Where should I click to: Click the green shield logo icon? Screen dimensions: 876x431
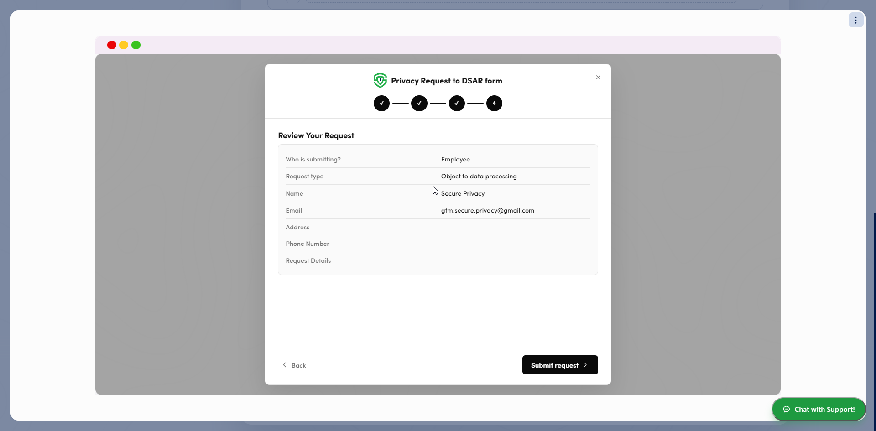380,81
